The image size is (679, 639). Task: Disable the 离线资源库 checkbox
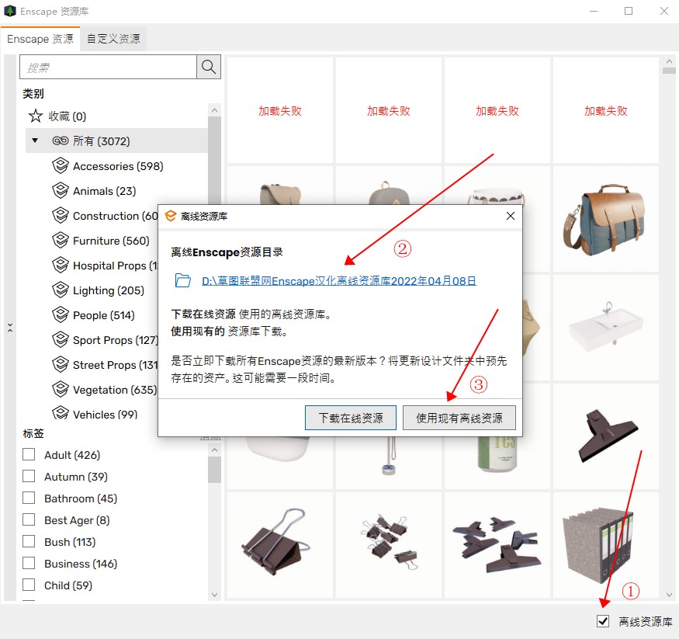[x=603, y=621]
